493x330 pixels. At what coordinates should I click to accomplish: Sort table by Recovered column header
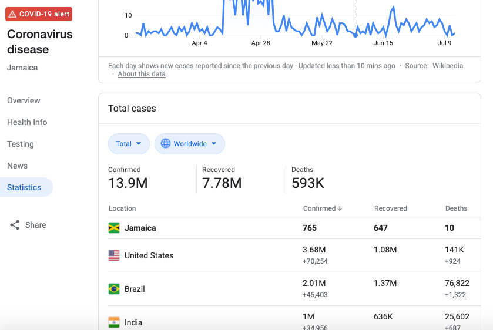click(390, 208)
